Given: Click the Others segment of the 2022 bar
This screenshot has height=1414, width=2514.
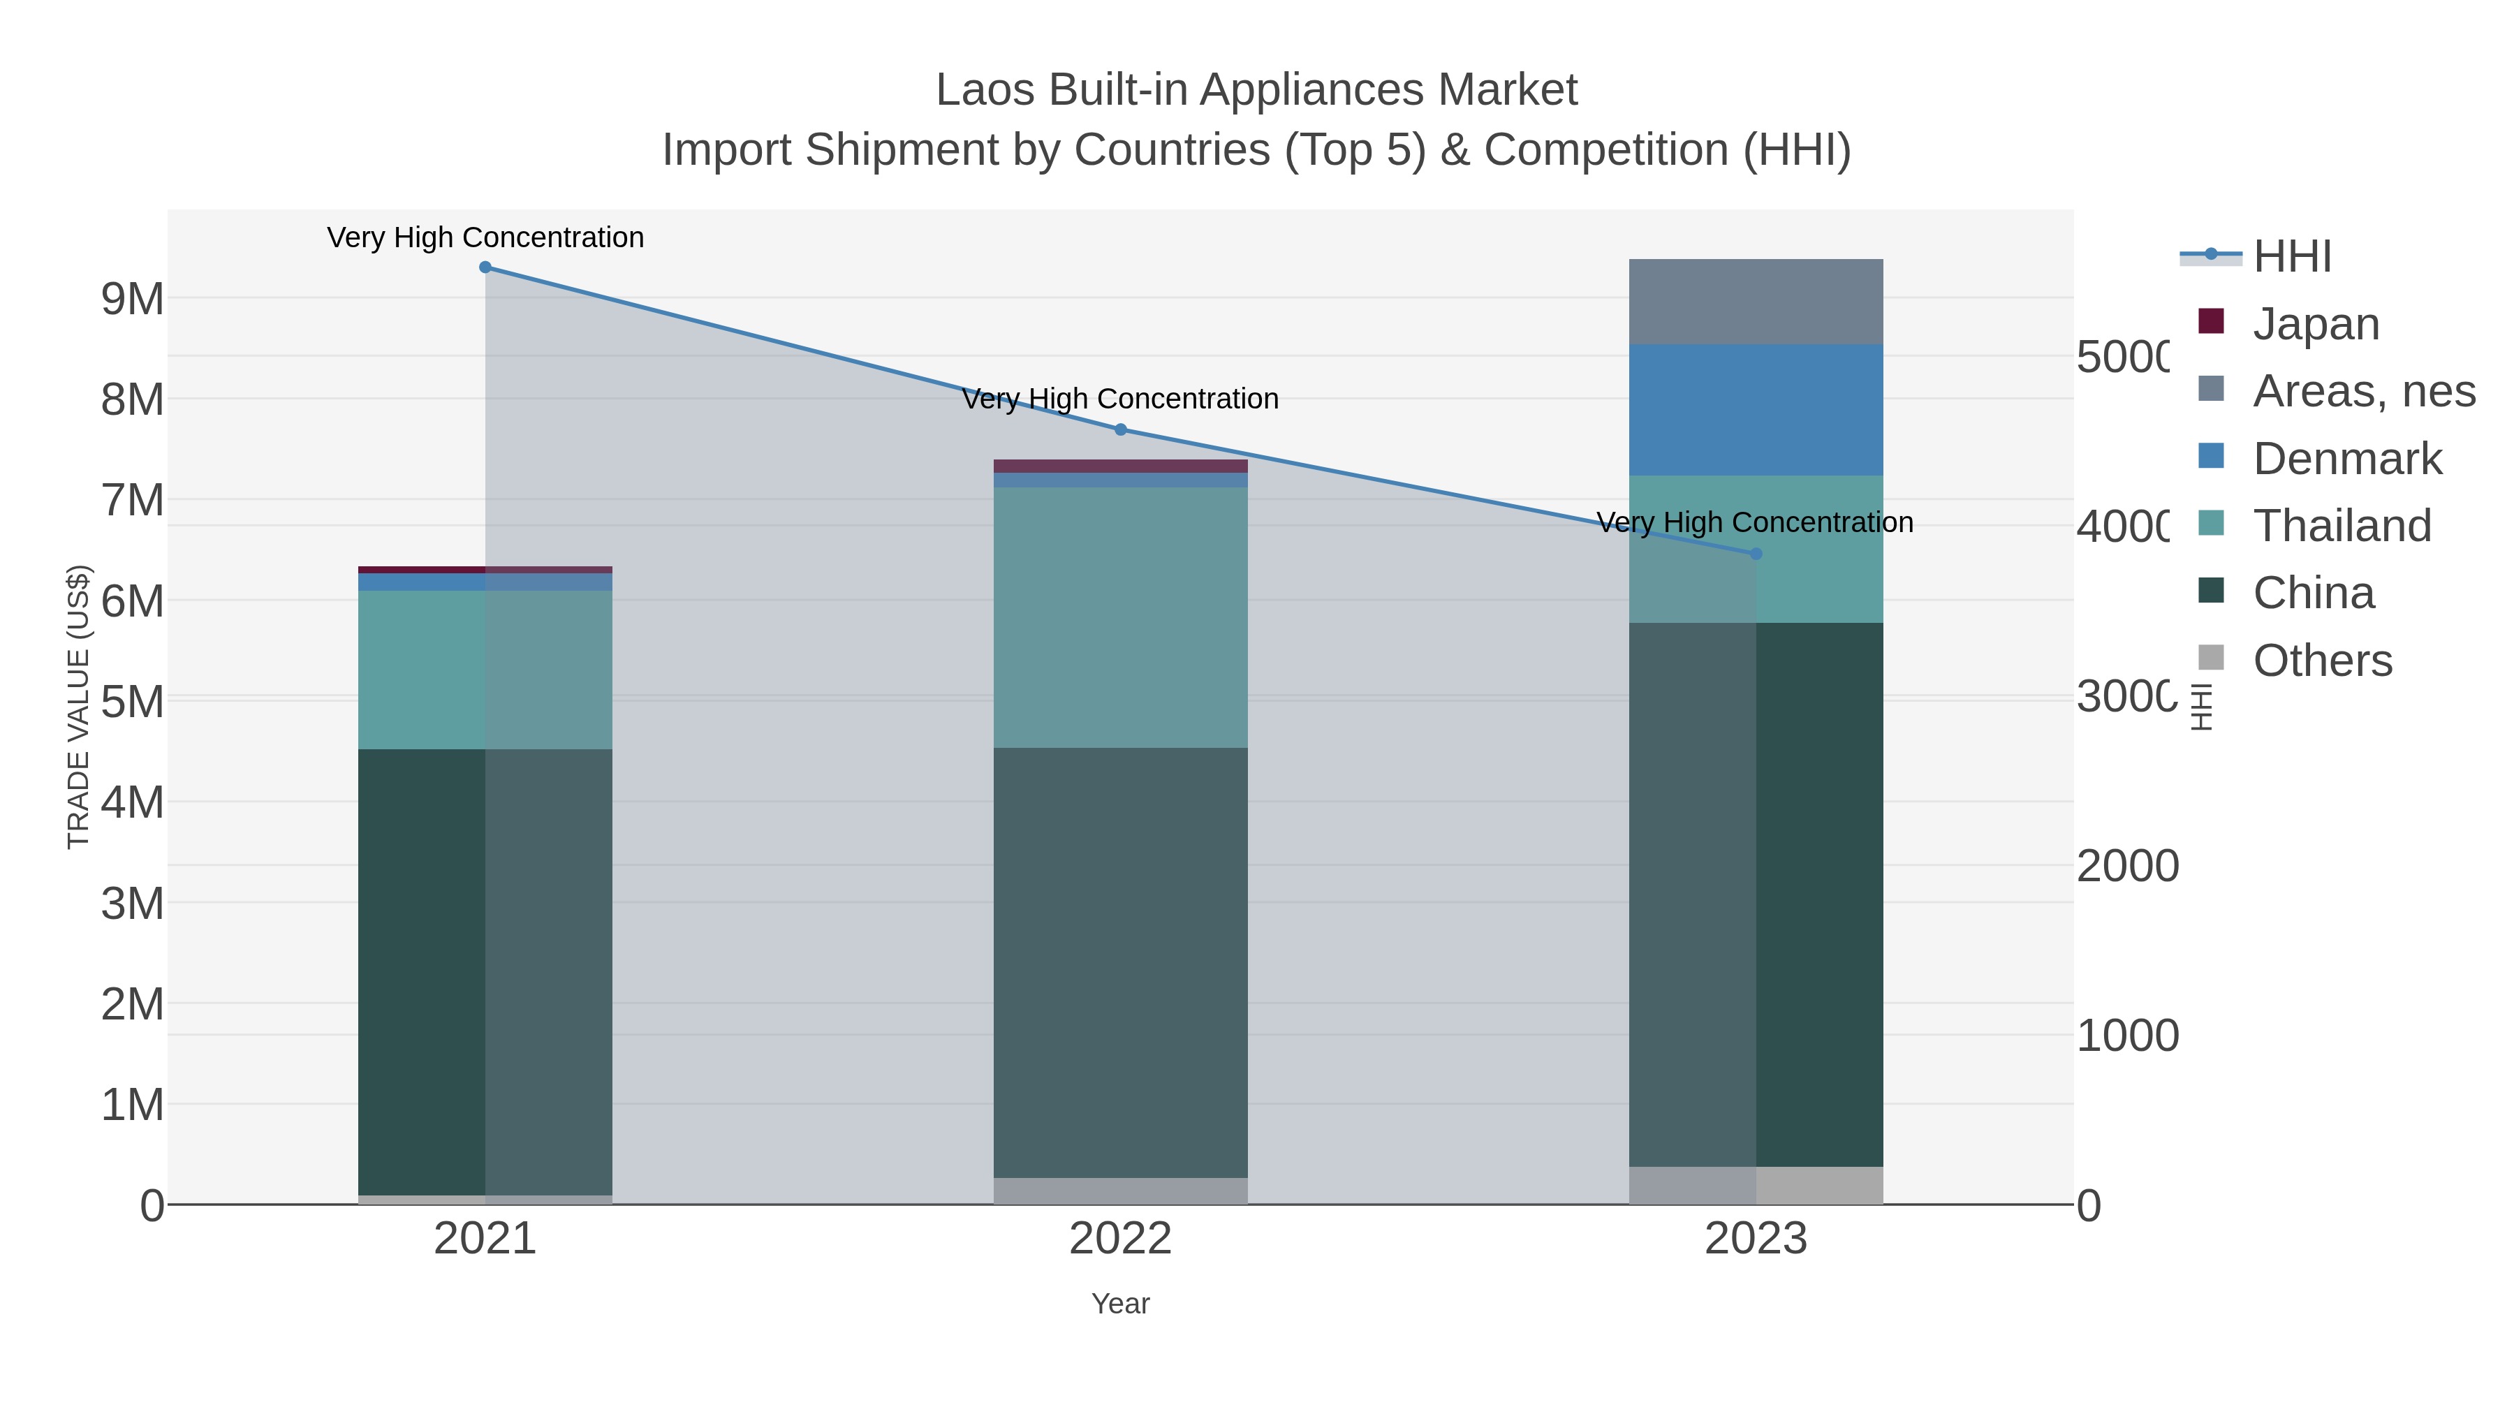Looking at the screenshot, I should click(x=1120, y=1191).
